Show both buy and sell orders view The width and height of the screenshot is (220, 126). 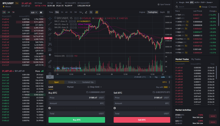[x=4, y=12]
